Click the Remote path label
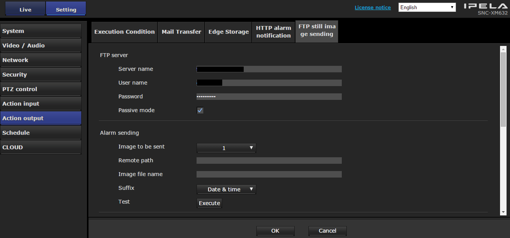The height and width of the screenshot is (238, 510). [136, 160]
